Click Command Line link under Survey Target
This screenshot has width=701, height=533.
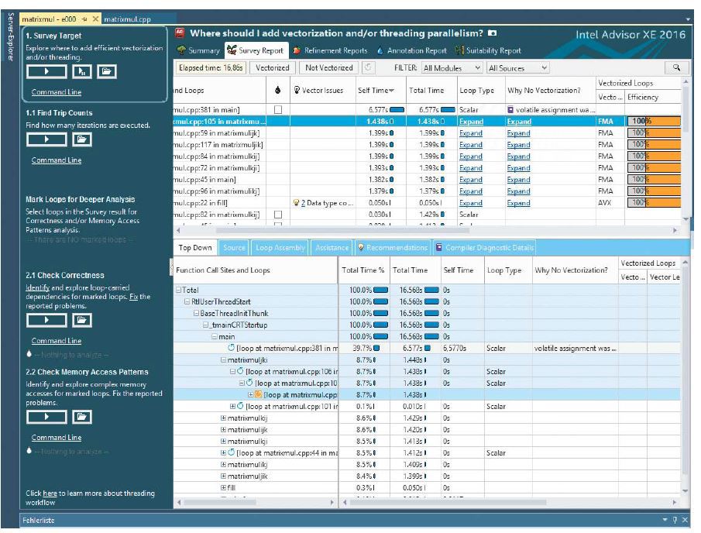pos(56,93)
